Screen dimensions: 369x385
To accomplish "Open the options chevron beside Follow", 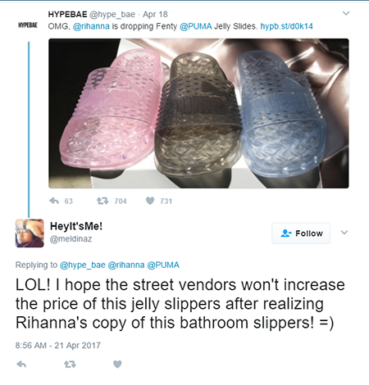I will (344, 233).
